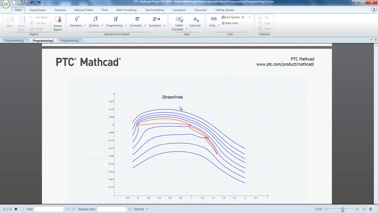Click the zoom in plus icon
The image size is (378, 213).
[x=357, y=209]
